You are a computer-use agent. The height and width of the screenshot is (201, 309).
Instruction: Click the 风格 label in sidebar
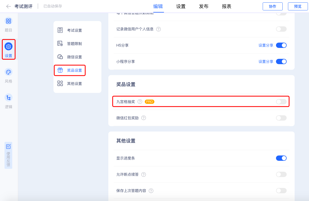coord(9,81)
